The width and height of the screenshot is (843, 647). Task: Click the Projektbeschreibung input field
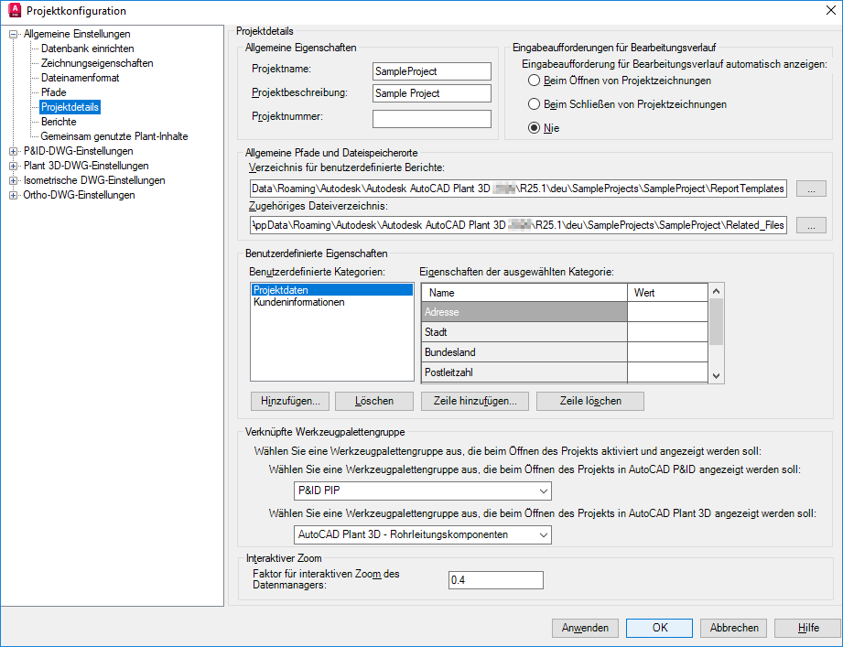point(432,93)
